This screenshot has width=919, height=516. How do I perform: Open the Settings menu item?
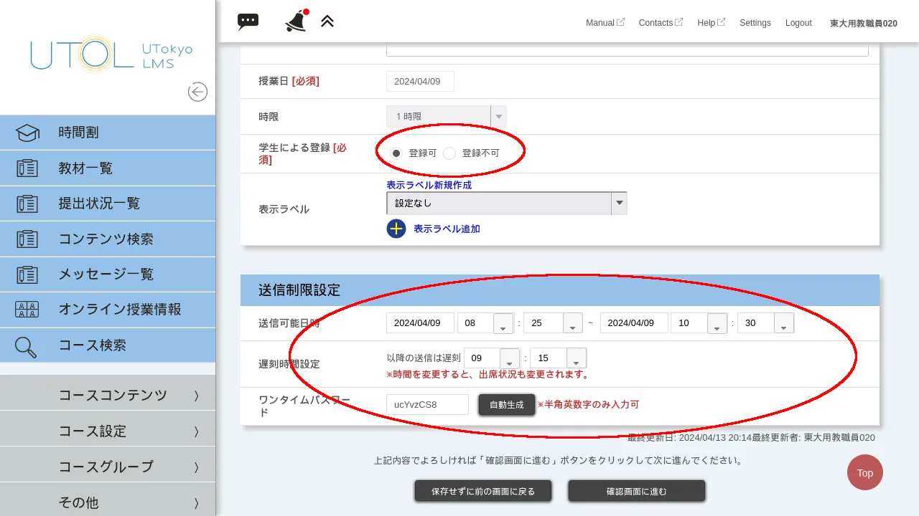(755, 23)
